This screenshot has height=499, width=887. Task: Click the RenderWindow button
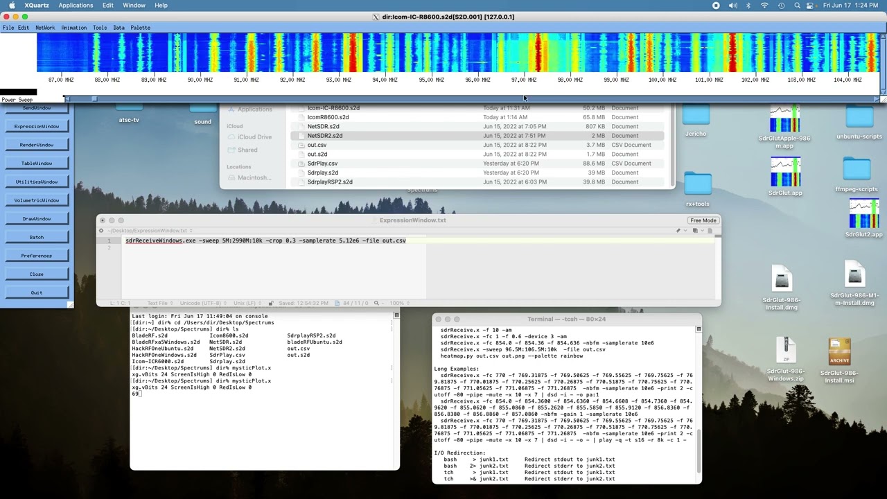37,145
